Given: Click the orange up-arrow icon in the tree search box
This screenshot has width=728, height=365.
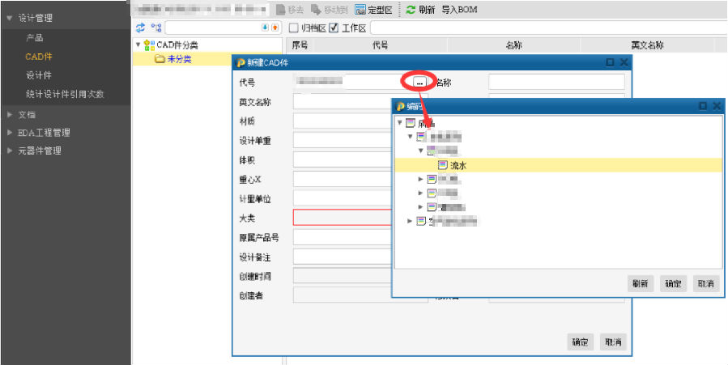Looking at the screenshot, I should point(275,28).
